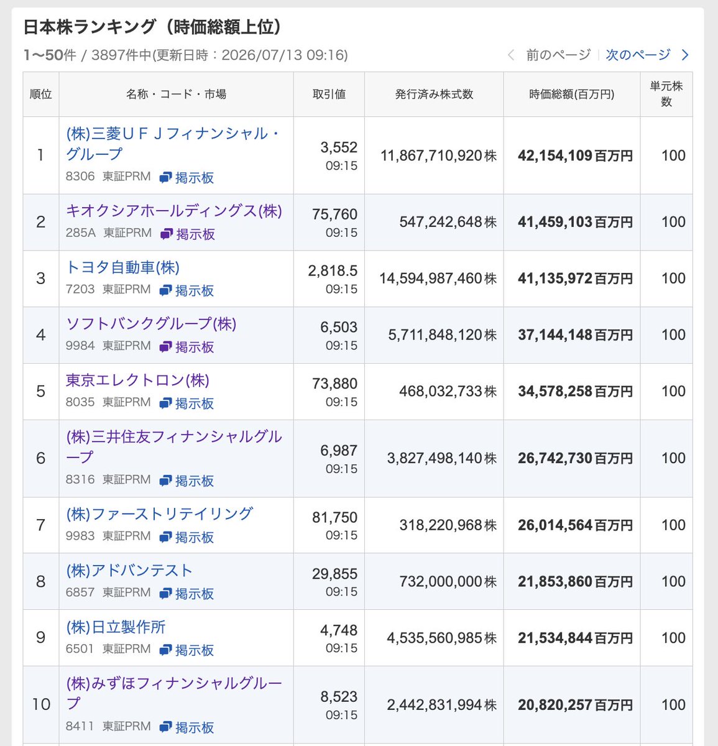
Task: Click the 日本株ランキング（時価総額上位） heading
Action: pos(153,27)
